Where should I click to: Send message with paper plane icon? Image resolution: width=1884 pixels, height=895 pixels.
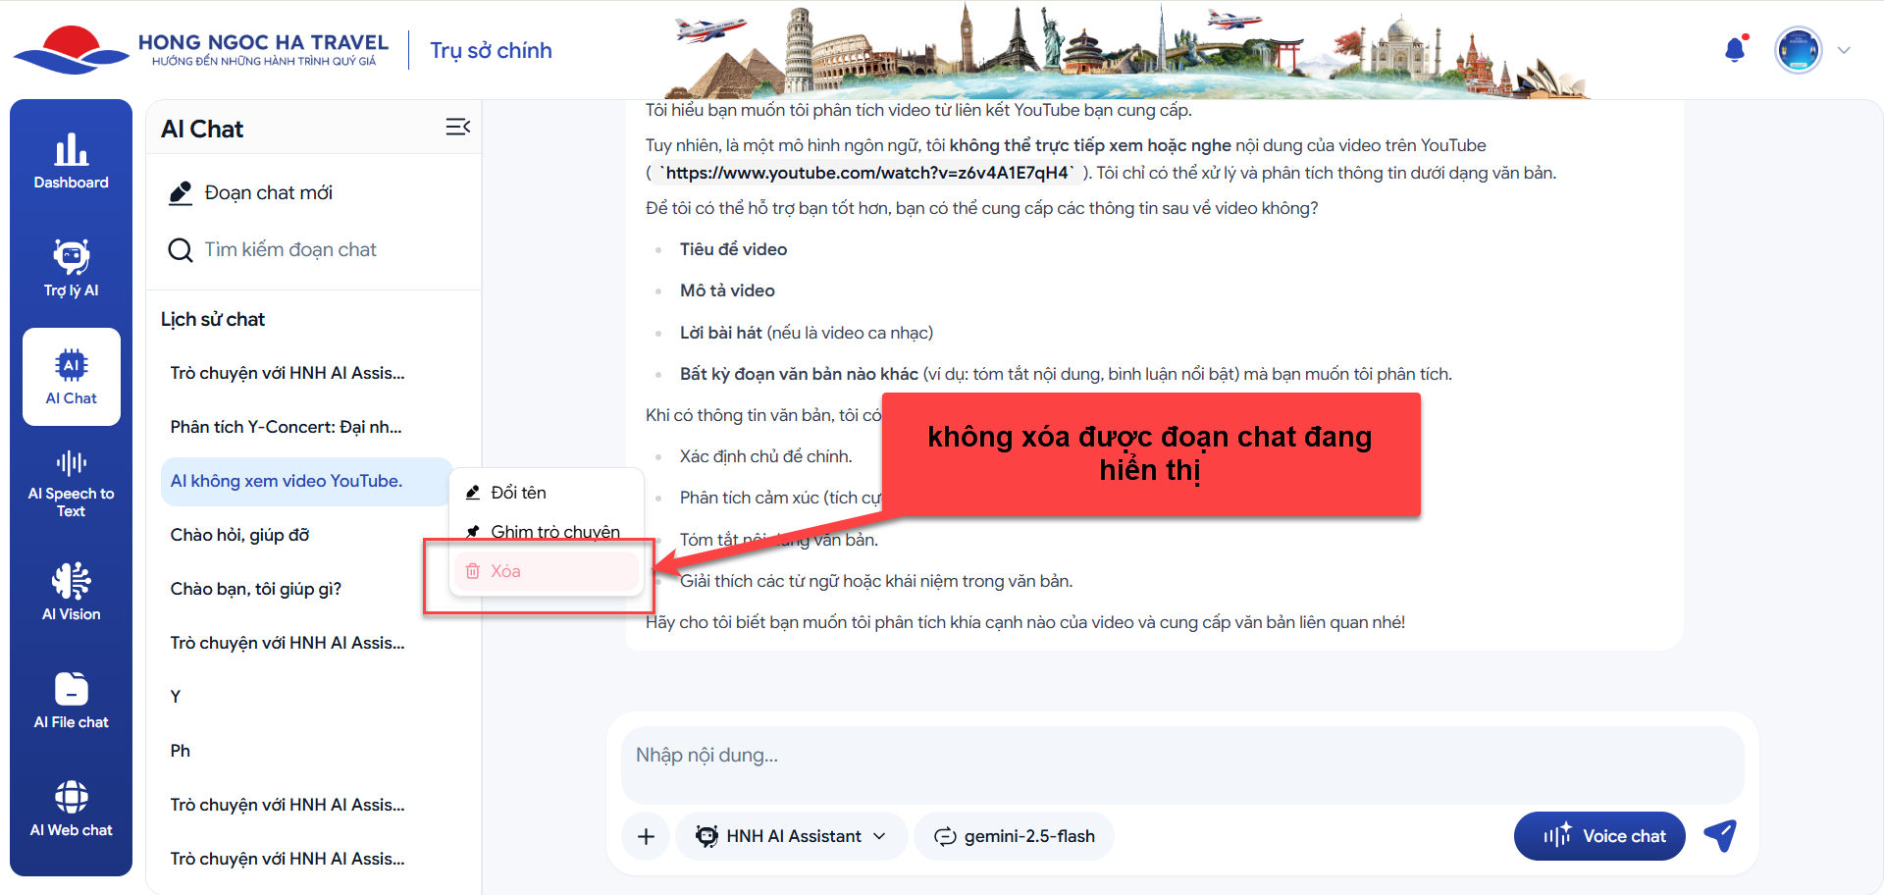point(1720,836)
